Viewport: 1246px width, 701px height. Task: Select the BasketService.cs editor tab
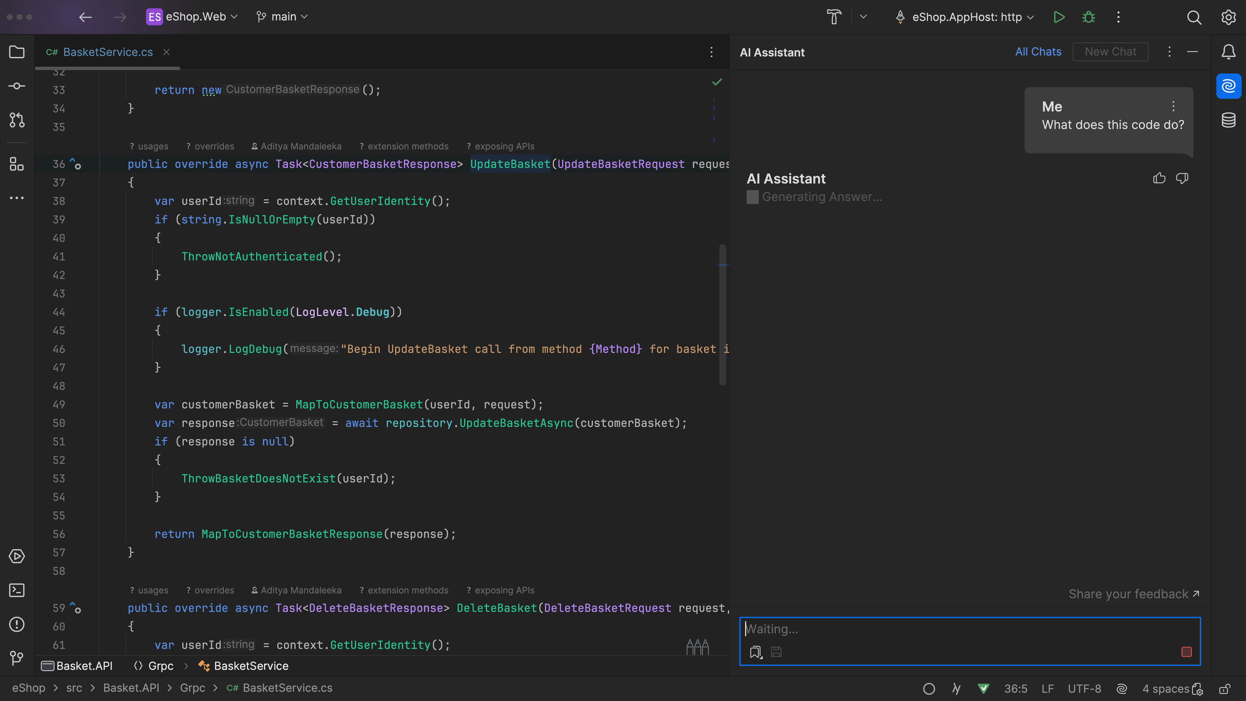click(x=107, y=52)
